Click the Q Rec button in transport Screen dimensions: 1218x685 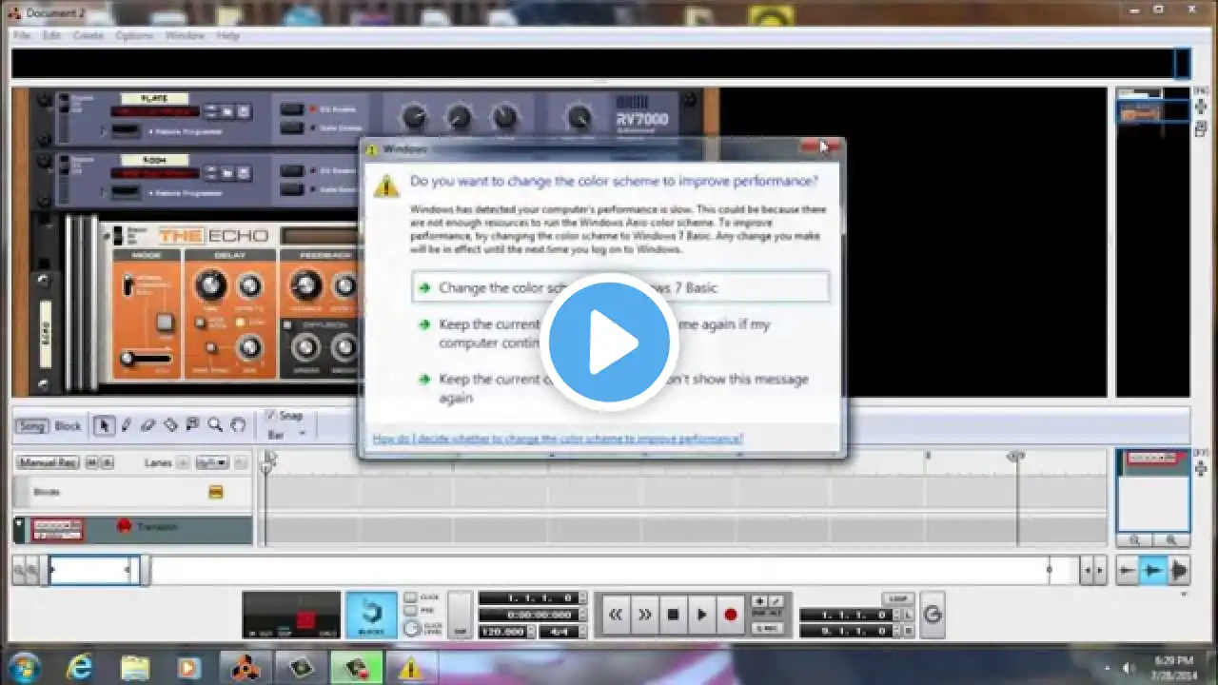[x=767, y=628]
